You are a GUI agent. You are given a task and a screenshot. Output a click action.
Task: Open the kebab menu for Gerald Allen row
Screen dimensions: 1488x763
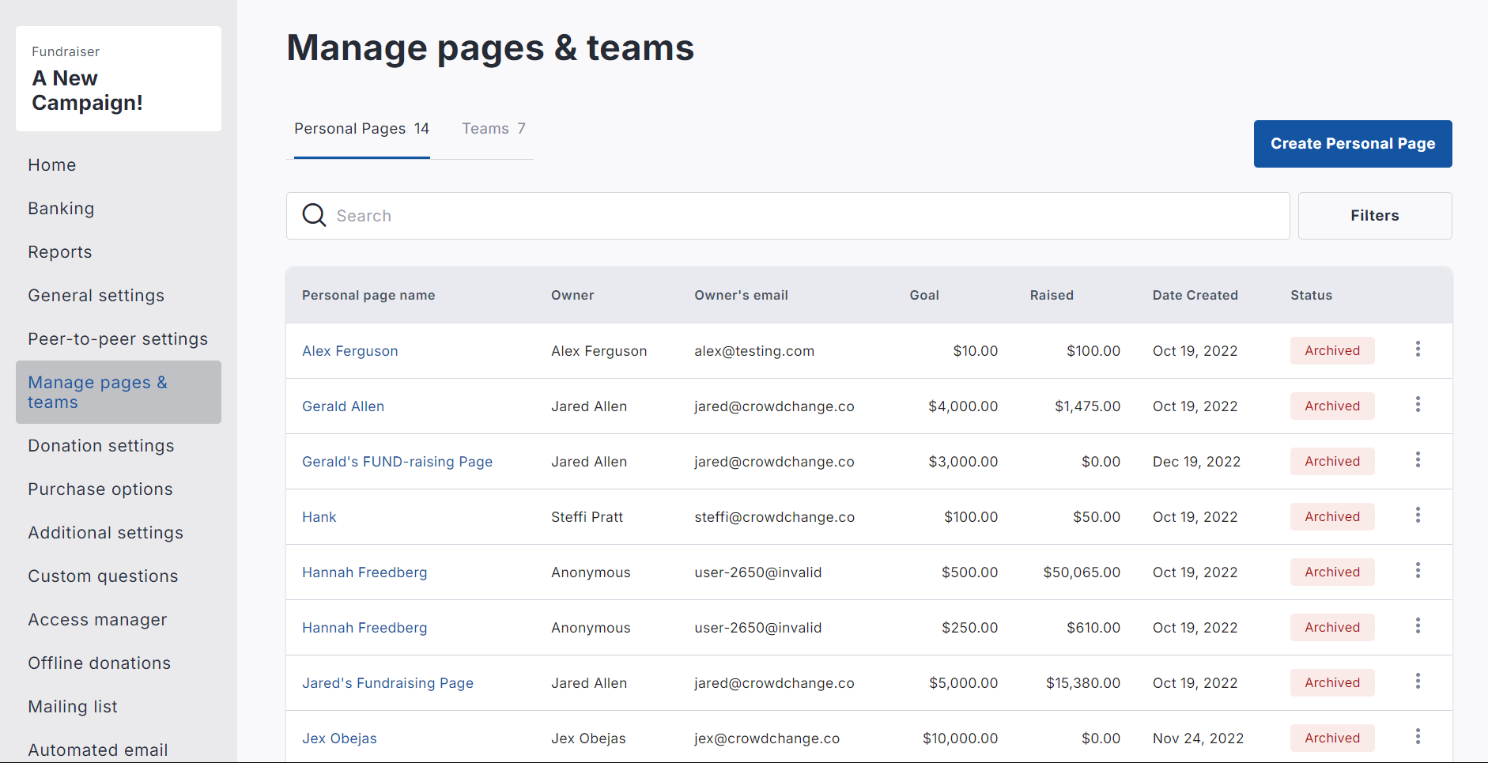(1418, 405)
